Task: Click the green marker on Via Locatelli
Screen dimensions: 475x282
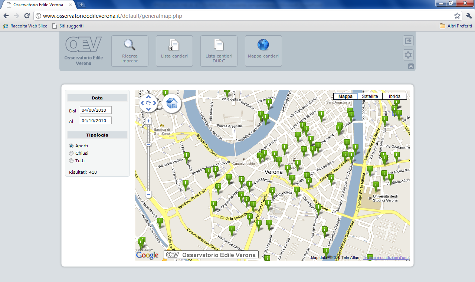Action: click(x=232, y=231)
